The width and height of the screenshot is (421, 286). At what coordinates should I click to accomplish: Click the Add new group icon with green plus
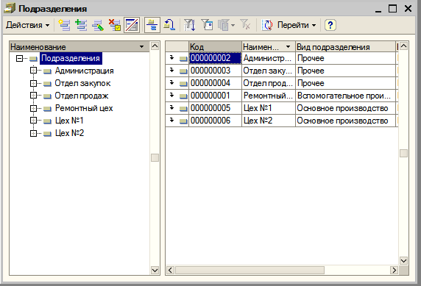(x=81, y=25)
